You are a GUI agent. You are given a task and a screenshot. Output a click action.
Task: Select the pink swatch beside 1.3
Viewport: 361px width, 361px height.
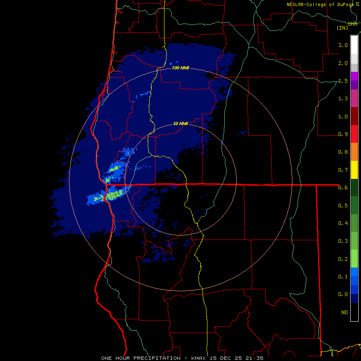pyautogui.click(x=354, y=98)
